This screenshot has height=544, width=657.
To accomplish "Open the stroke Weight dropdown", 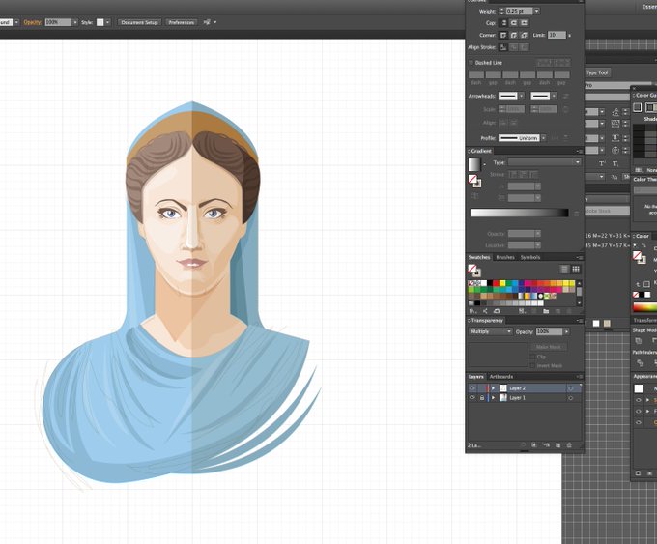I will 537,12.
